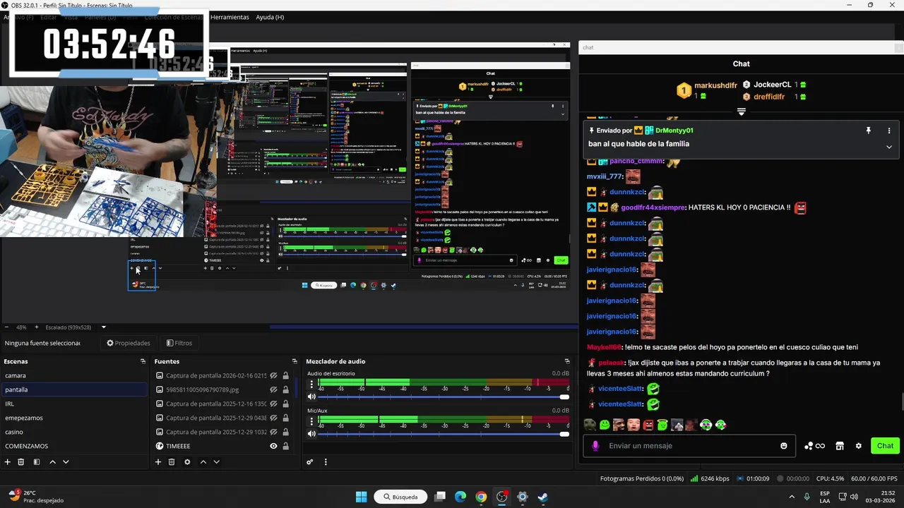Viewport: 904px width, 508px height.
Task: Click pin icon on pinned message
Action: pos(869,131)
